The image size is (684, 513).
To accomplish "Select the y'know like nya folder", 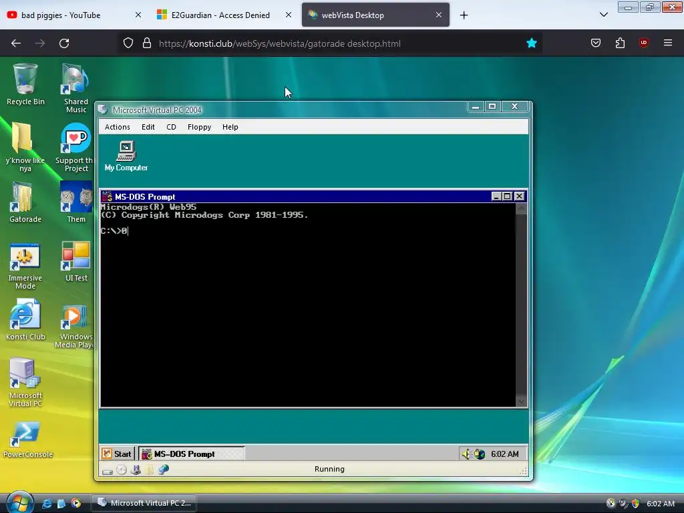I will (25, 147).
